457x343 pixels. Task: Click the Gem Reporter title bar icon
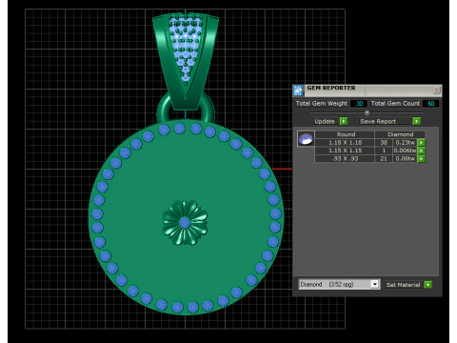298,91
